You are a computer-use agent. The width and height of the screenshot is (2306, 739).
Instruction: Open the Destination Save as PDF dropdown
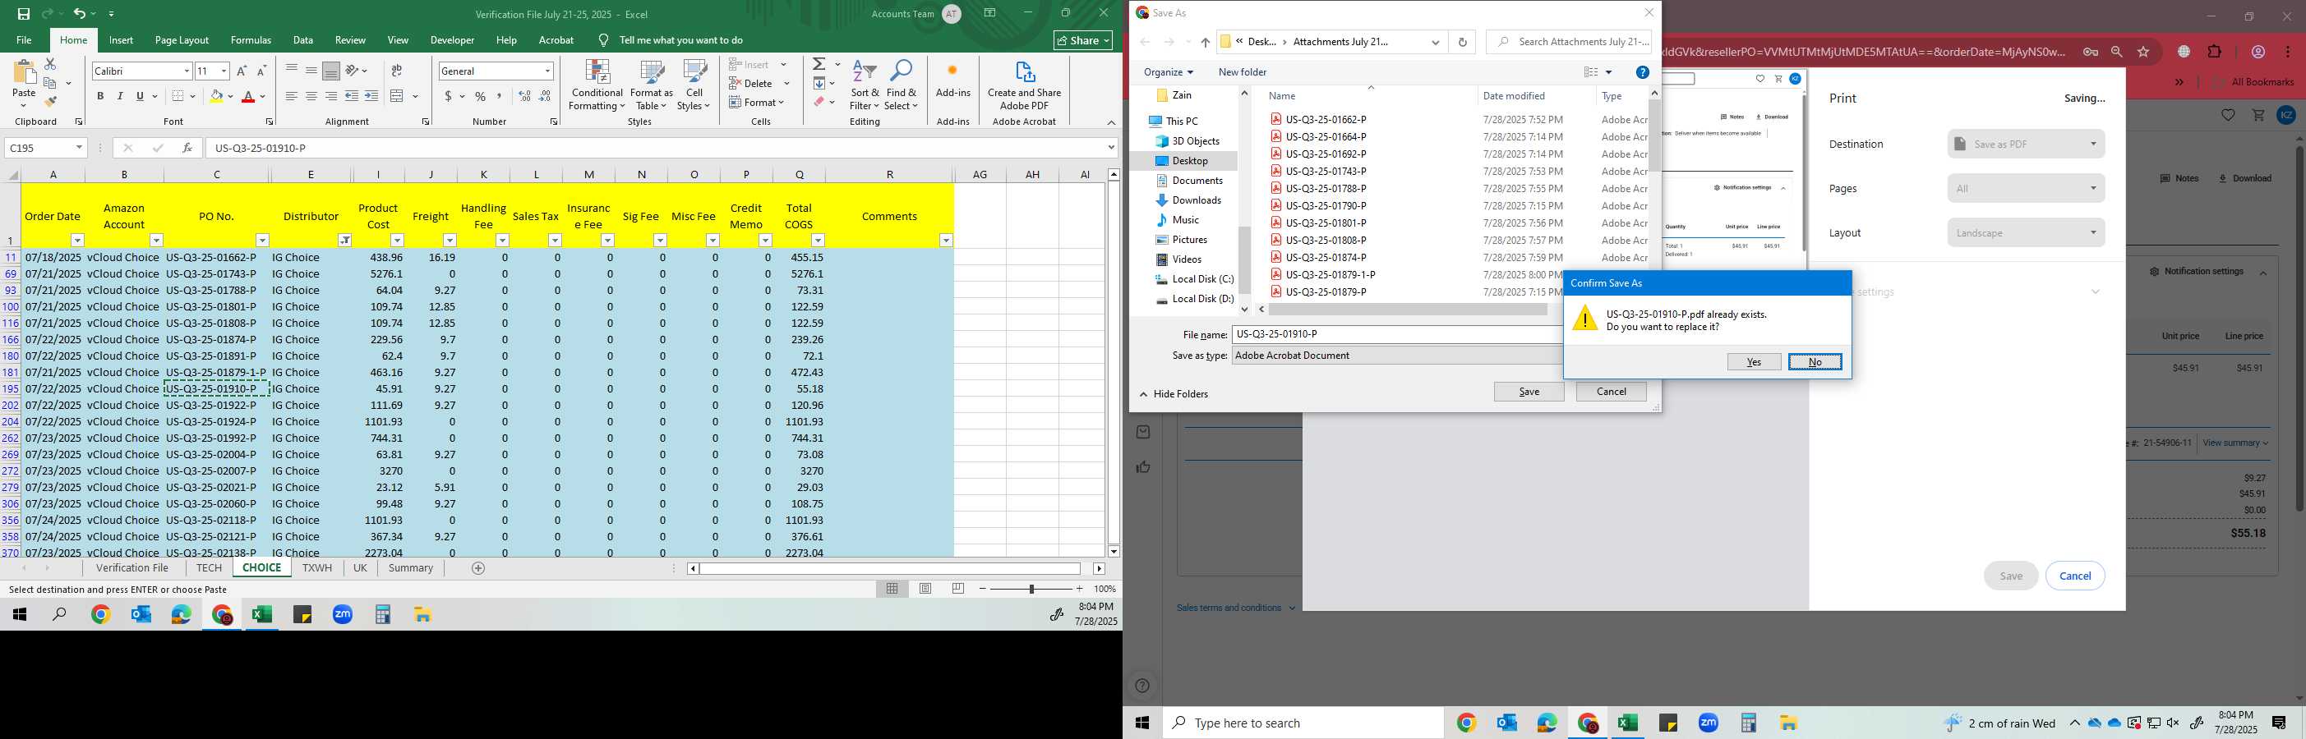point(2026,144)
